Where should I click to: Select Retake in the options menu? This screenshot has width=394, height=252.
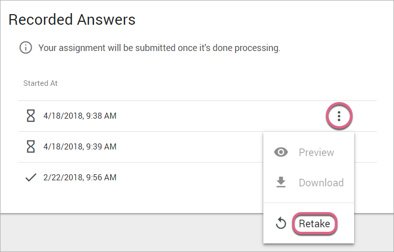point(314,223)
